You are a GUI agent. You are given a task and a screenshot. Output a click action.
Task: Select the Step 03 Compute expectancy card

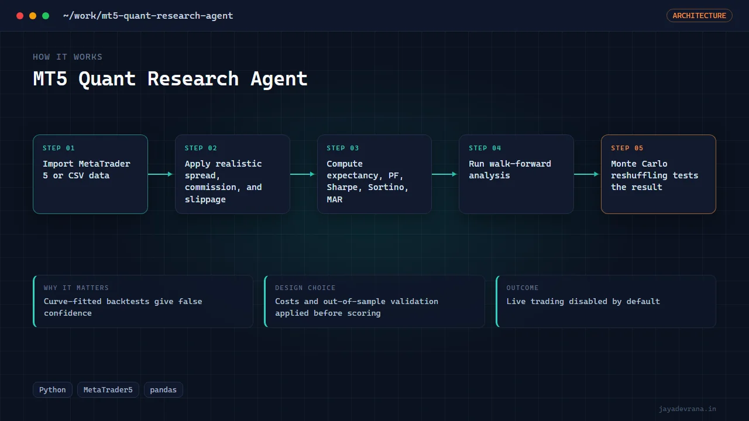(x=374, y=174)
